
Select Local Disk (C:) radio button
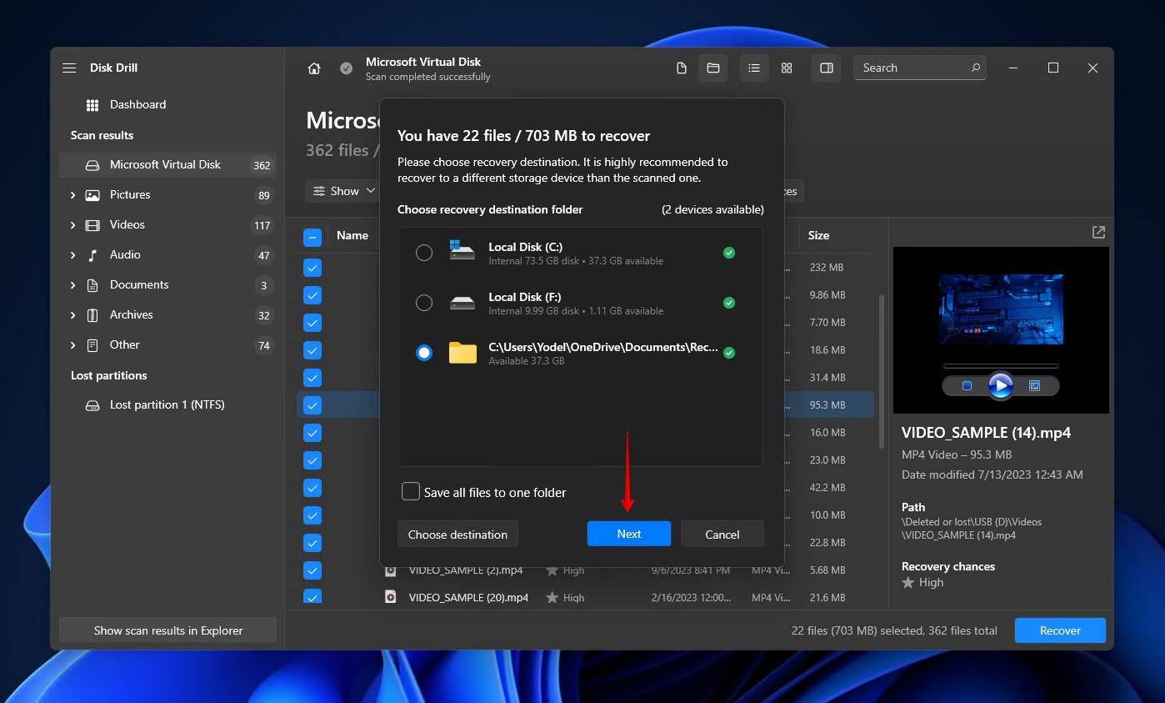(x=424, y=253)
